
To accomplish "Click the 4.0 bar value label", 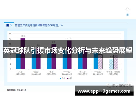I will coord(111,57).
